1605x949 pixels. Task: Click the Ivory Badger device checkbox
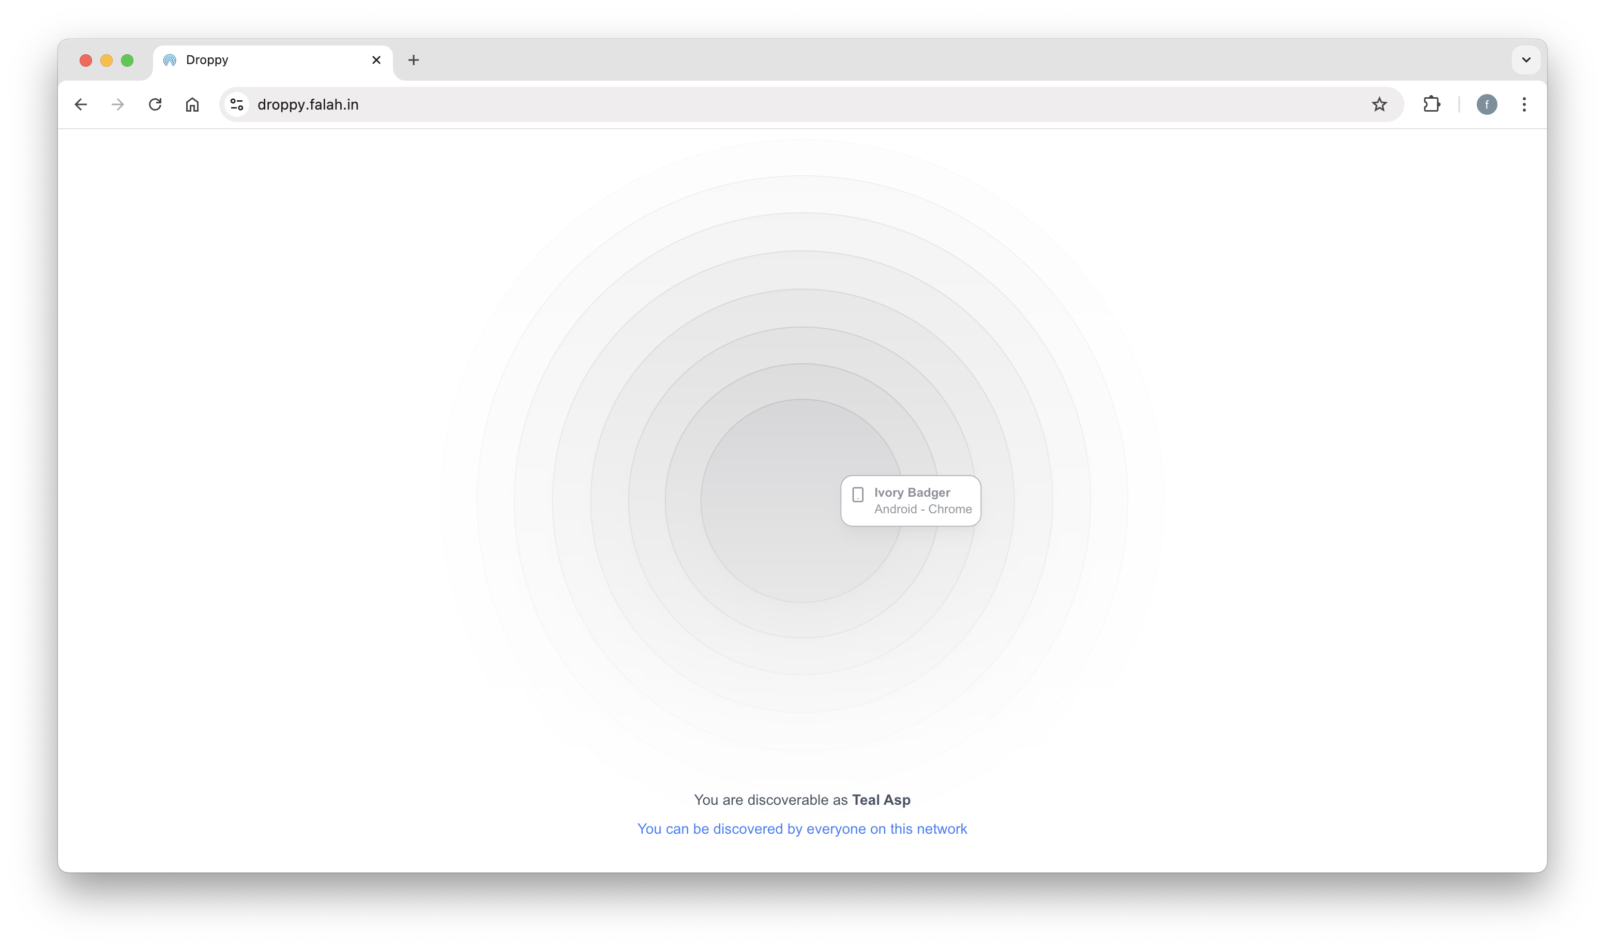click(x=859, y=495)
